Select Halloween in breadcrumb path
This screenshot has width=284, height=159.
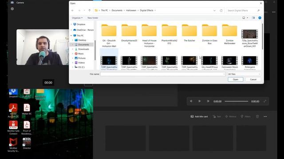131,11
